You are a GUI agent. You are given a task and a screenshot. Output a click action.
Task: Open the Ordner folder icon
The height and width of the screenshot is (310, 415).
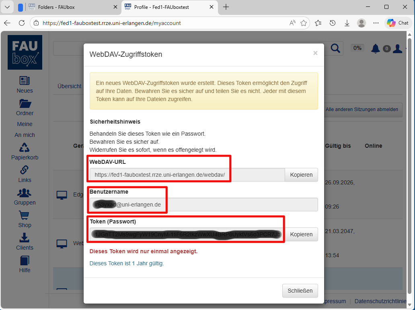click(x=25, y=103)
